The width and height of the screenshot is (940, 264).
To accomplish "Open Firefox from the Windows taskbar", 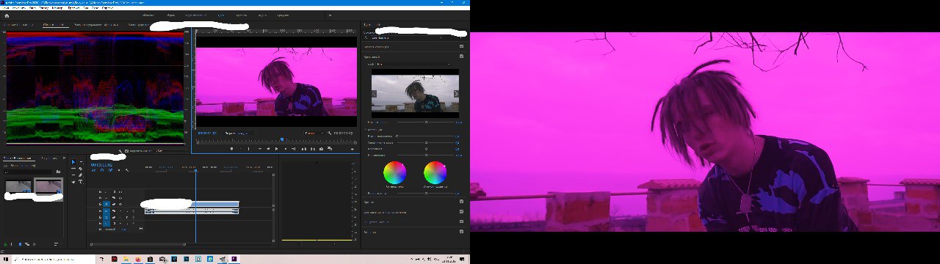I will [x=137, y=259].
